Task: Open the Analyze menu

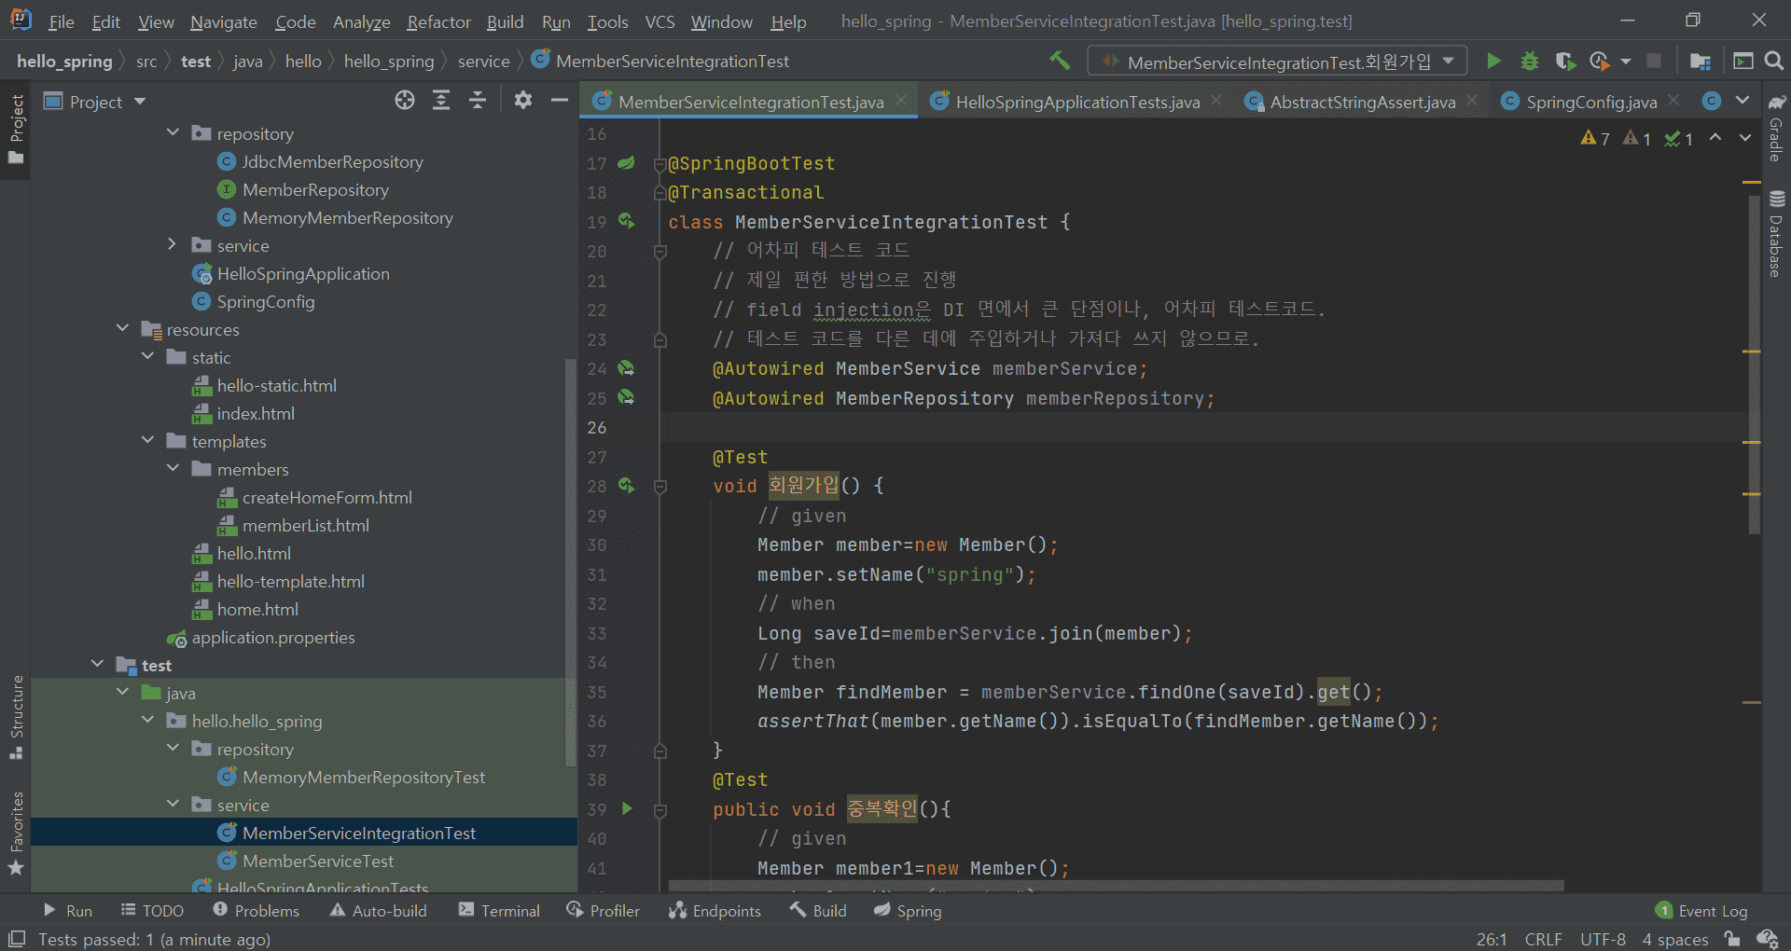Action: 361,21
